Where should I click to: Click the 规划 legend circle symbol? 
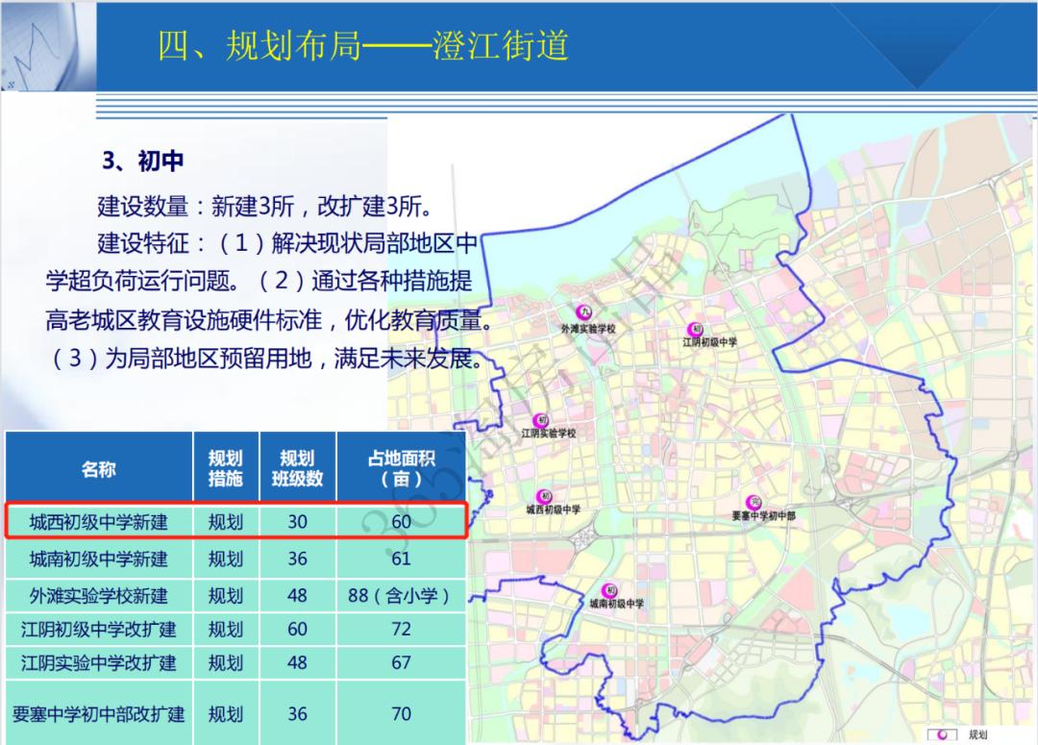click(x=943, y=734)
